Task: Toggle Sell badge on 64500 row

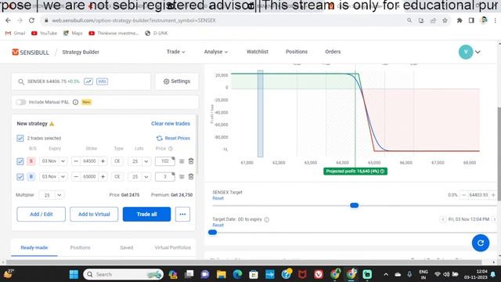Action: coord(31,161)
